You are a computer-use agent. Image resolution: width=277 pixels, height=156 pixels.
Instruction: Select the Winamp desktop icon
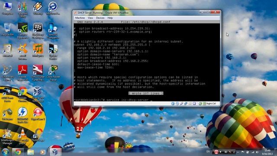coord(38,9)
